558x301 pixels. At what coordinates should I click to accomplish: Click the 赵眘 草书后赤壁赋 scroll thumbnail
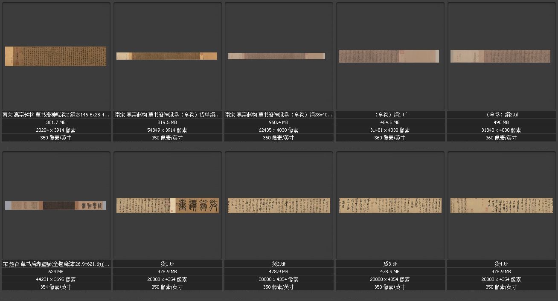[55, 205]
